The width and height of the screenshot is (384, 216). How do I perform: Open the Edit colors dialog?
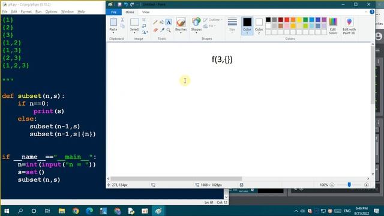(x=333, y=26)
